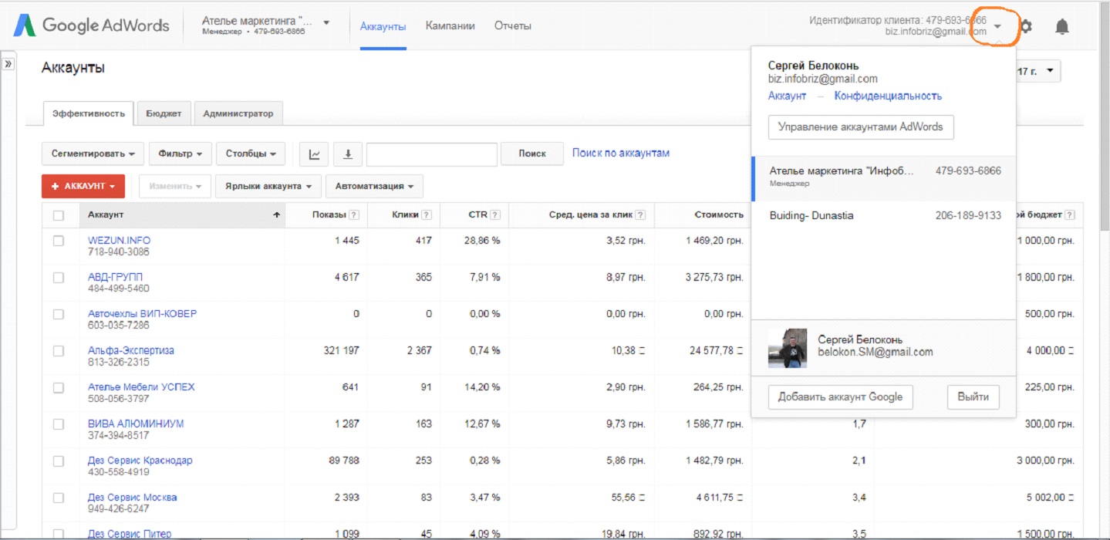Screen dimensions: 1110x540
Task: Select the checkbox for Альфа-Экспертиза row
Action: pyautogui.click(x=59, y=351)
